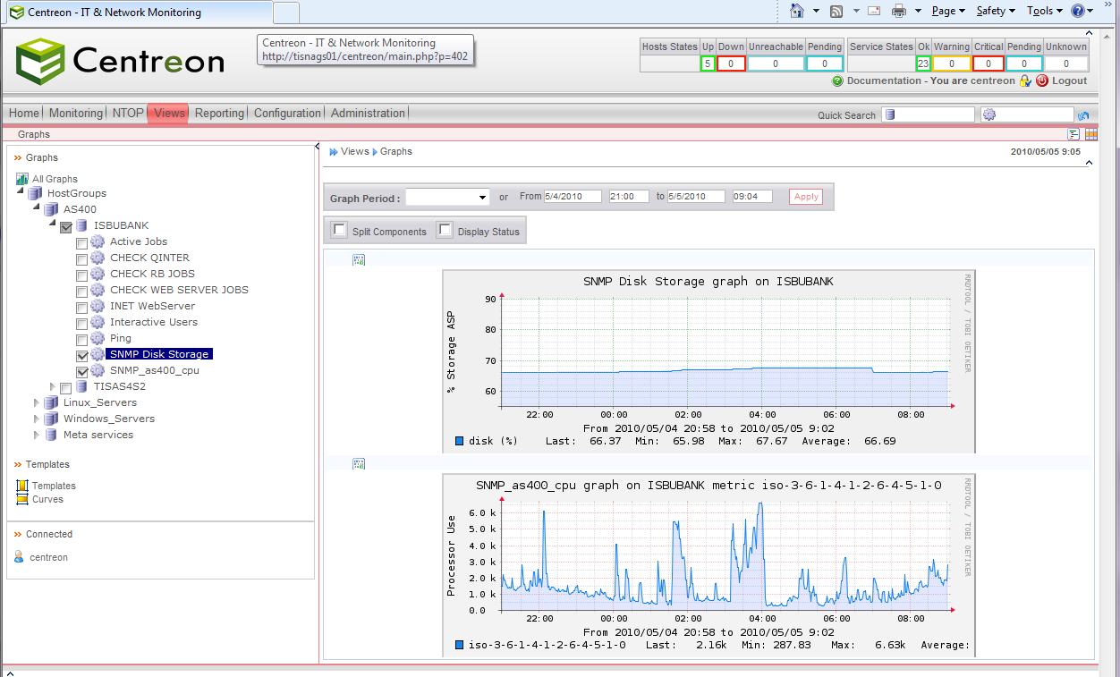Click the small graph icon above SNMP Disk Storage chart
Screen dimensions: 1120x677
tap(359, 259)
